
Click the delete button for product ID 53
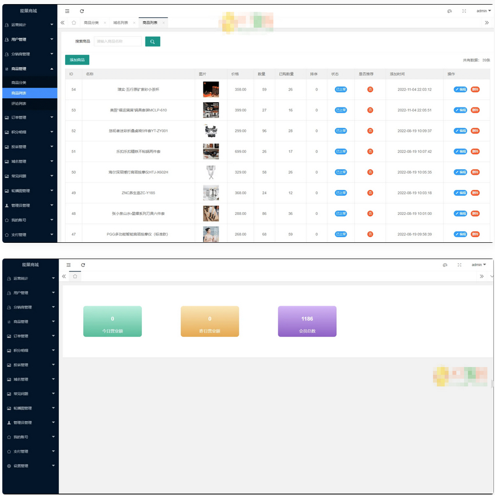[475, 110]
